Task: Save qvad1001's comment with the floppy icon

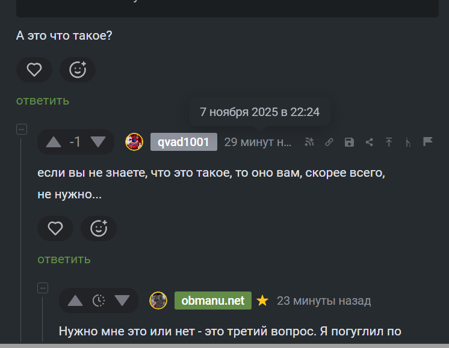Action: pyautogui.click(x=349, y=142)
